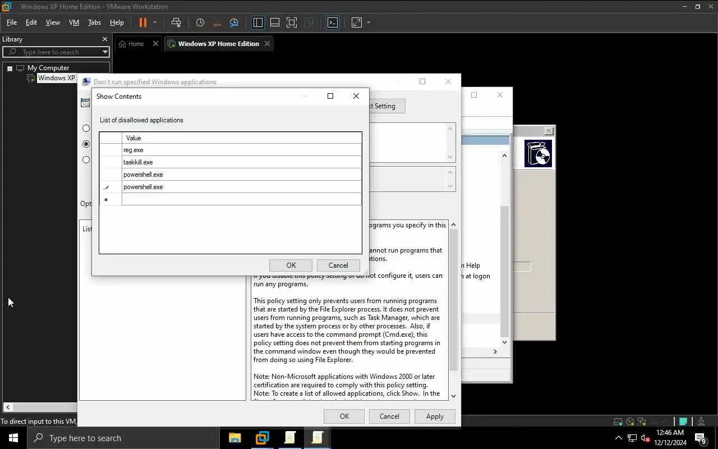Open the notification center icon
This screenshot has height=449, width=718.
coord(700,438)
